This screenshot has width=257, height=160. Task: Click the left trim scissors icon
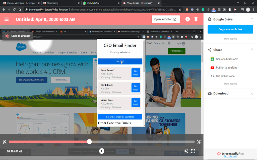[5, 142]
